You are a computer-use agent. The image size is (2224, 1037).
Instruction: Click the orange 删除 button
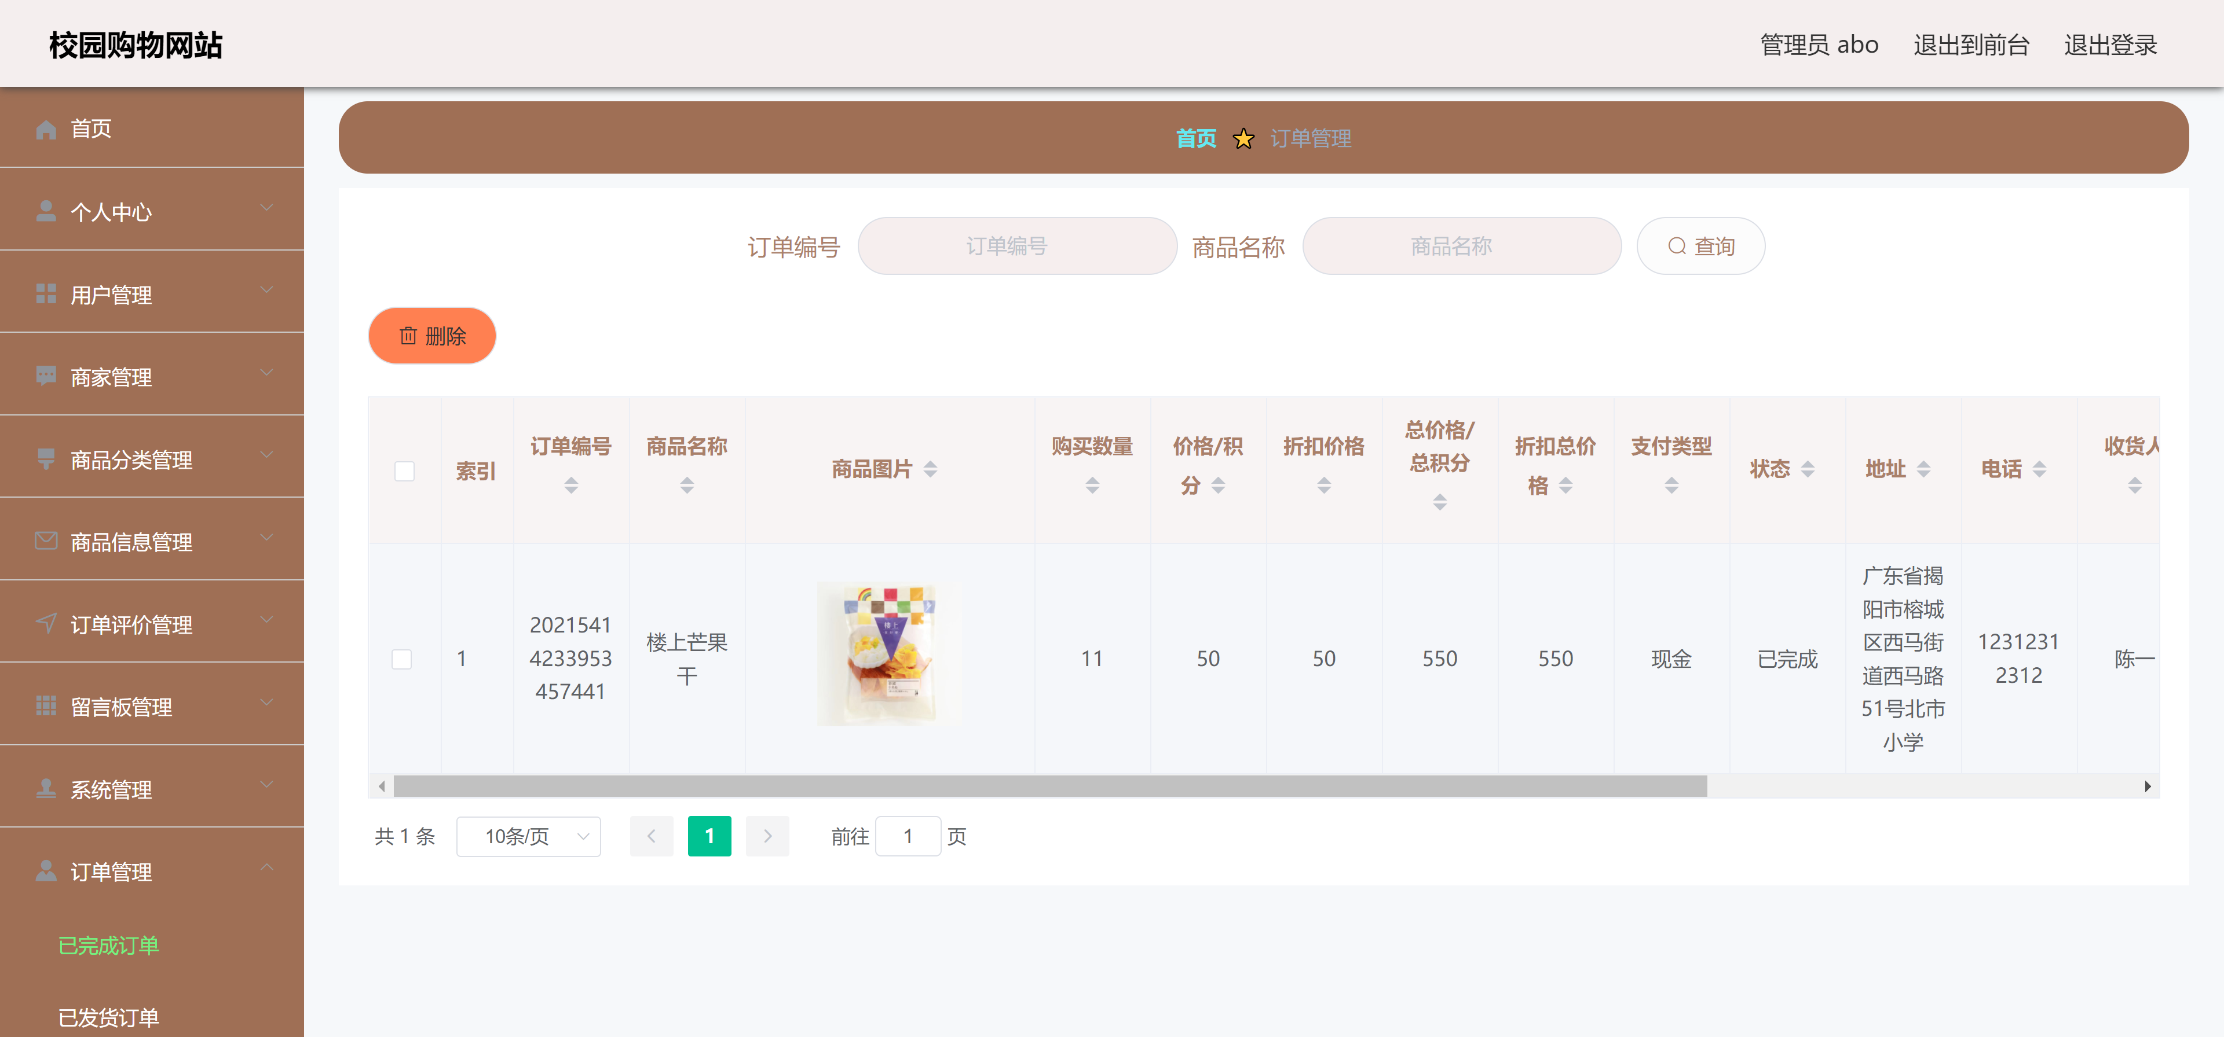pos(431,336)
